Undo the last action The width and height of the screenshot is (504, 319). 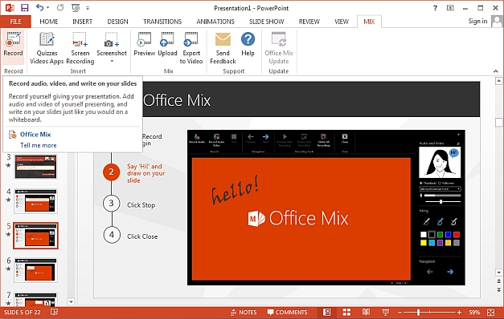click(40, 7)
